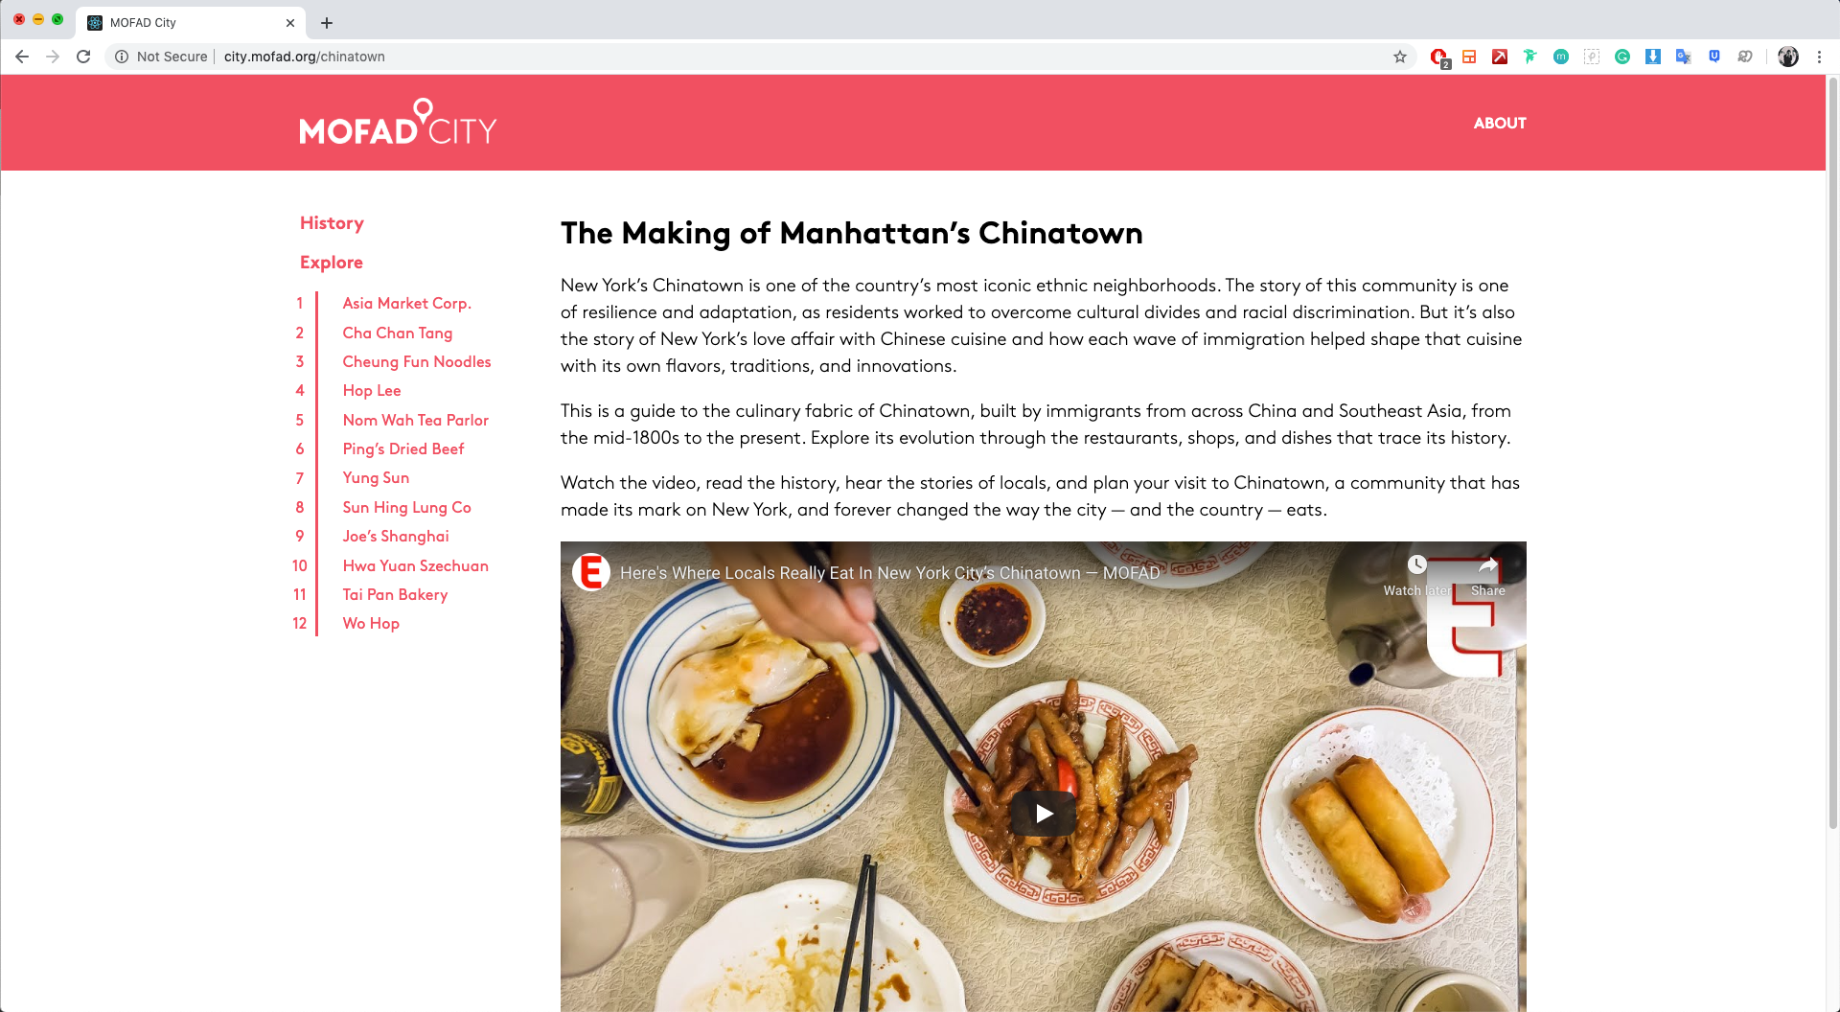
Task: Bookmark this page with the star icon
Action: coord(1400,57)
